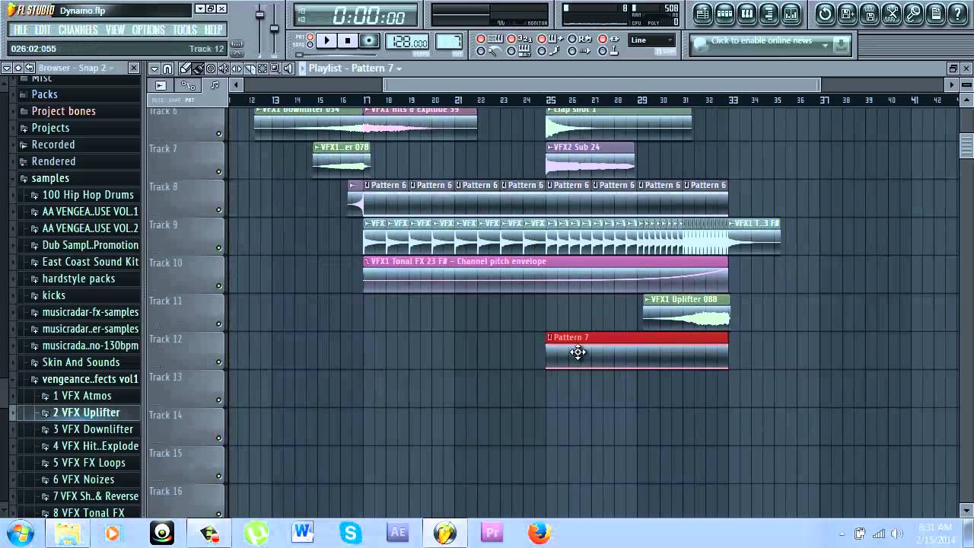Open the TOOLS menu
Screen dimensions: 974x548
(x=185, y=30)
